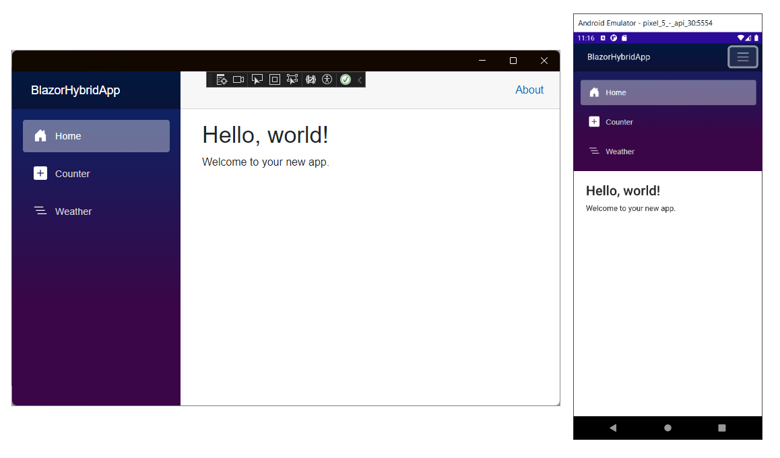The image size is (780, 458).
Task: Tap the emulator's Recents square button
Action: tap(721, 428)
